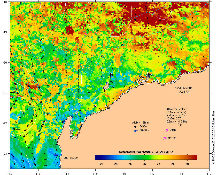
Task: Click the latitude axis label -21
Action: coord(4,93)
